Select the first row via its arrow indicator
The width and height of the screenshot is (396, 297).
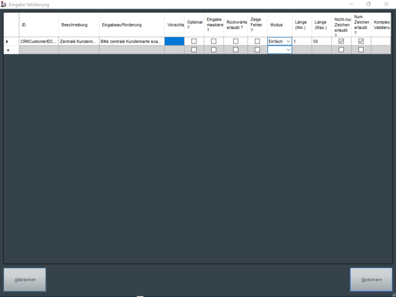(7, 42)
